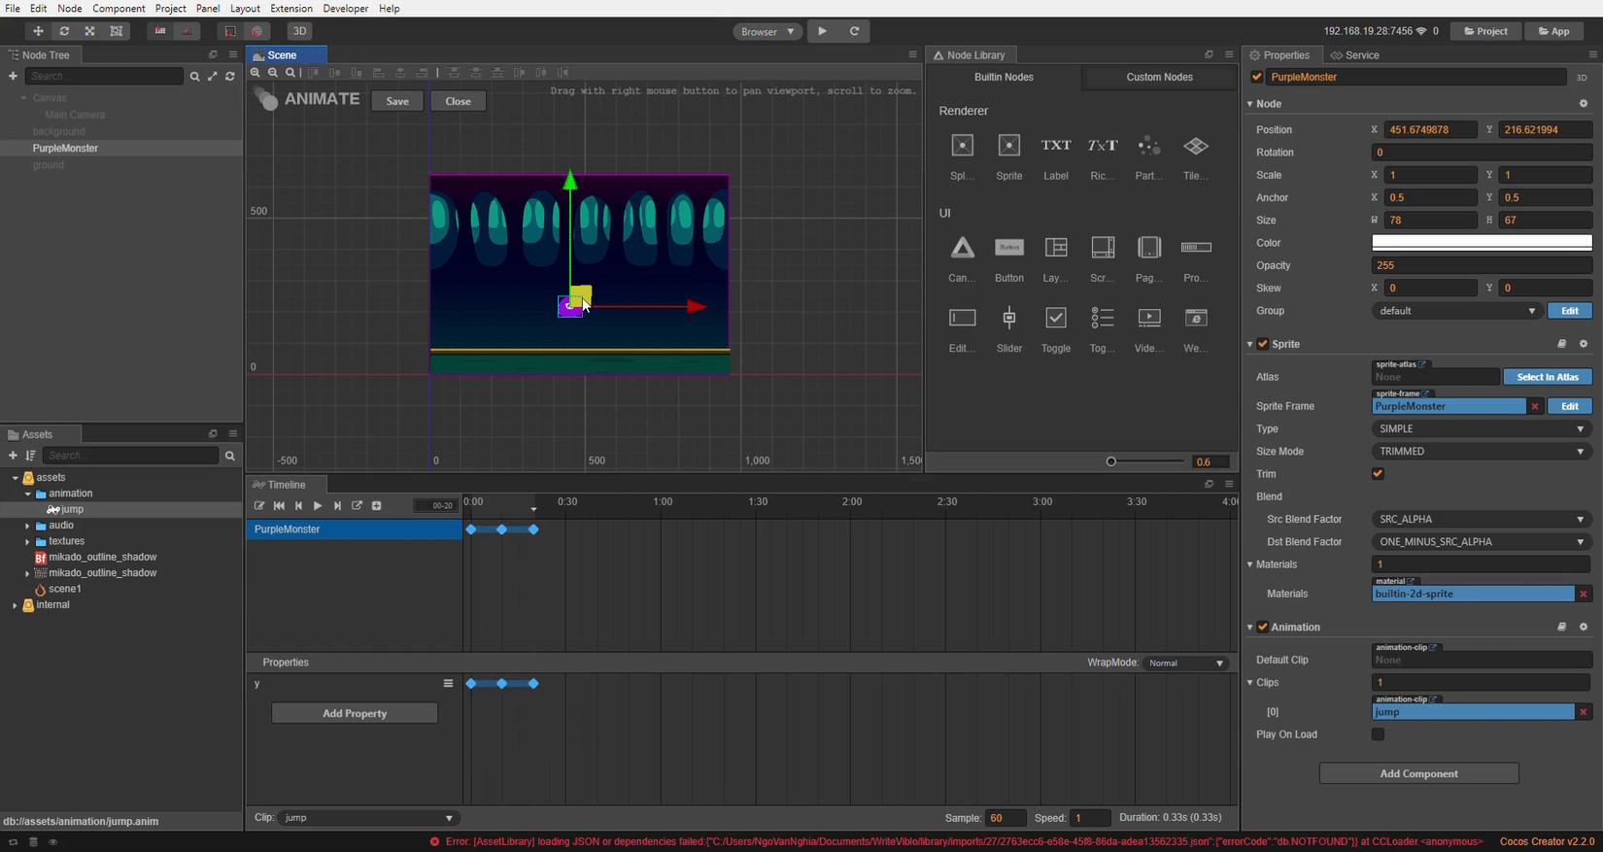1603x852 pixels.
Task: Click the refresh icon in Node Tree panel
Action: (230, 76)
